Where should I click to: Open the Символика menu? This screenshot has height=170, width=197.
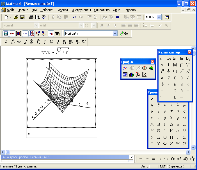click(x=102, y=10)
